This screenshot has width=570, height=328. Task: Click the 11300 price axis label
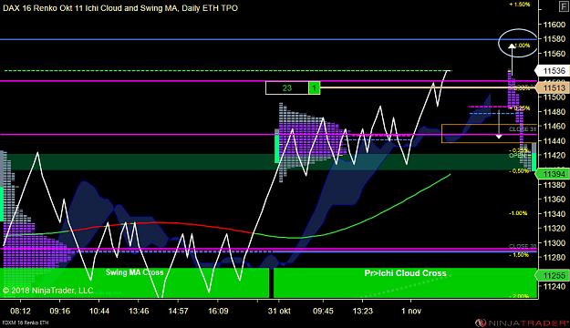click(554, 243)
